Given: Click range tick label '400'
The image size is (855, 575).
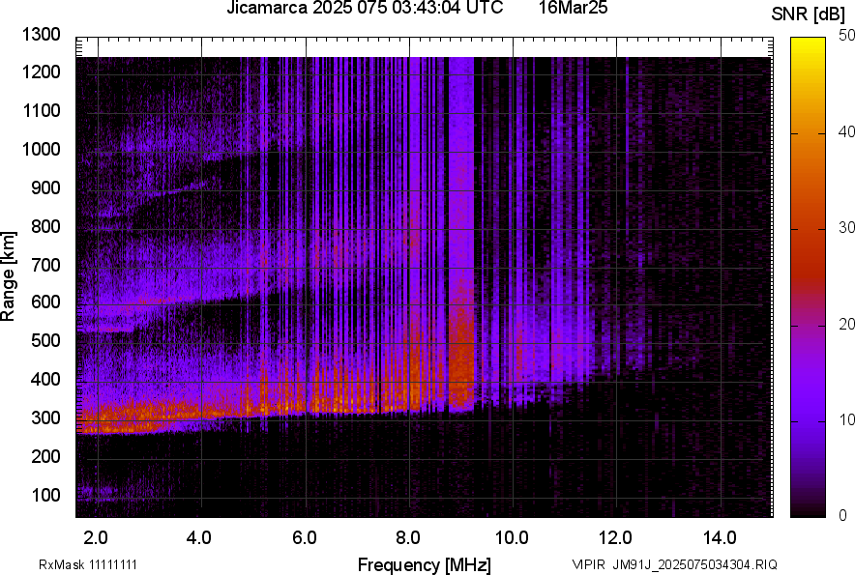Looking at the screenshot, I should point(45,380).
